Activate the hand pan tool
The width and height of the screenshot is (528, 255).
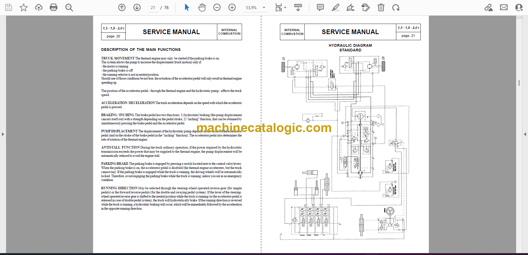click(x=202, y=7)
